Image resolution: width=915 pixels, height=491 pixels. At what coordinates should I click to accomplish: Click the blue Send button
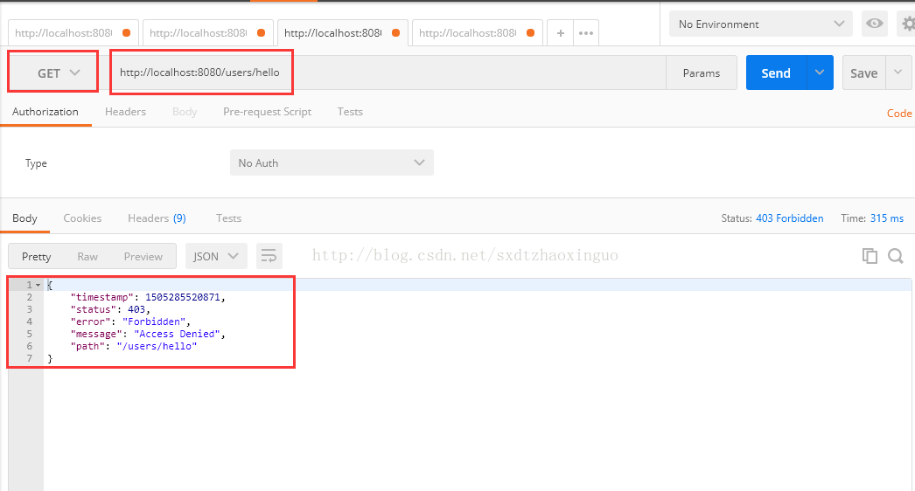point(776,73)
